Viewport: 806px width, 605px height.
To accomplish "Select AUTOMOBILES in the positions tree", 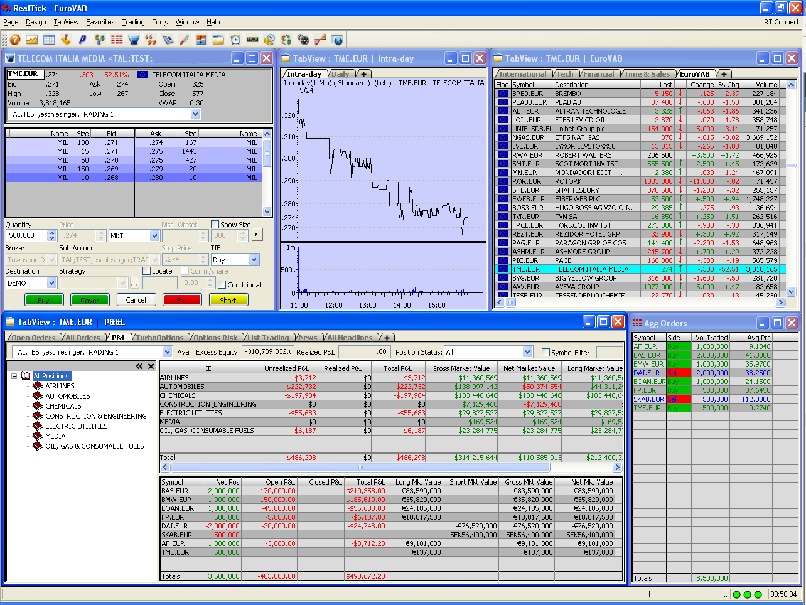I will pos(68,396).
